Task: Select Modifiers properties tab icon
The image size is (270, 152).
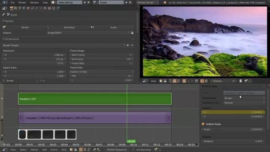Action: coord(37,8)
